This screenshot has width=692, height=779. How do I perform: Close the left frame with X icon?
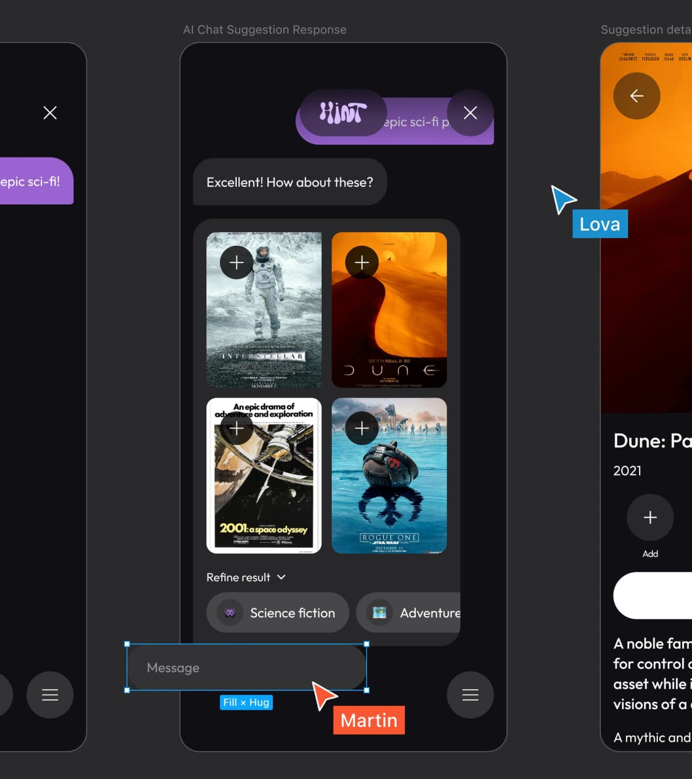coord(50,113)
